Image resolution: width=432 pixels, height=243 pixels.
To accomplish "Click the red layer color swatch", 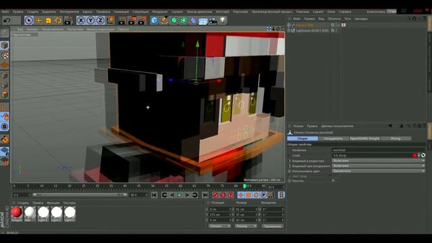I will point(414,155).
